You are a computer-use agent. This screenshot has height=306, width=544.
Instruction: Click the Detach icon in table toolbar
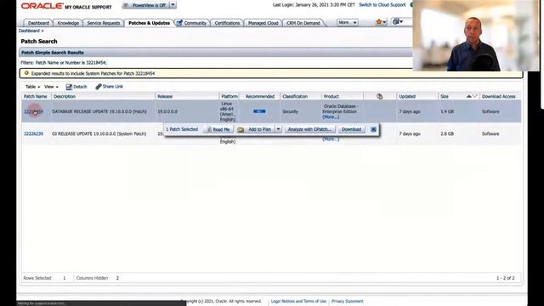(x=69, y=87)
